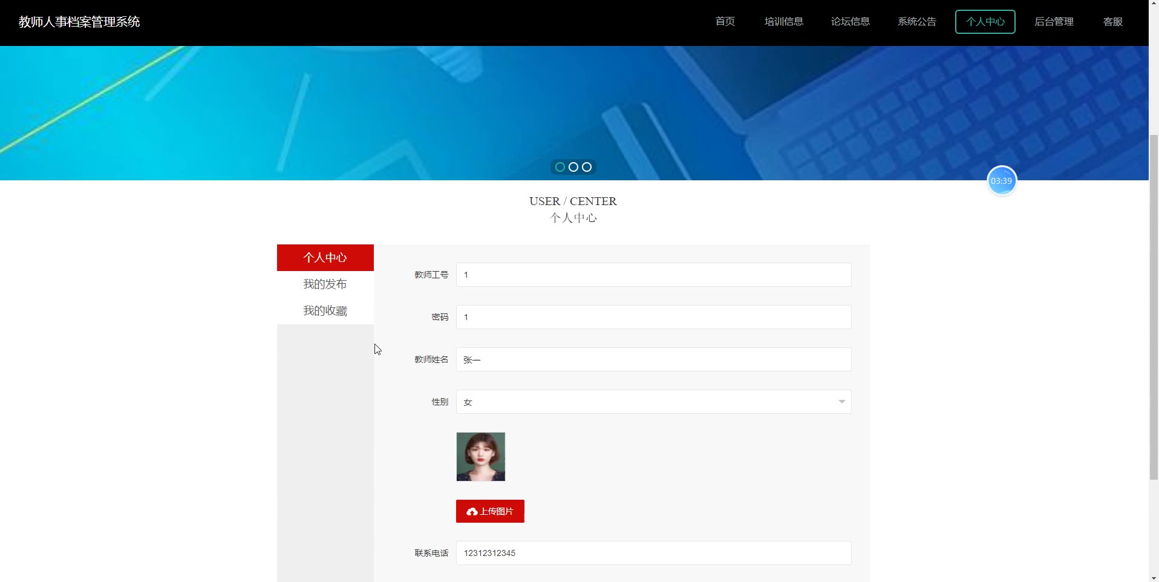Open 我的发布 in the sidebar
1159x582 pixels.
(325, 284)
